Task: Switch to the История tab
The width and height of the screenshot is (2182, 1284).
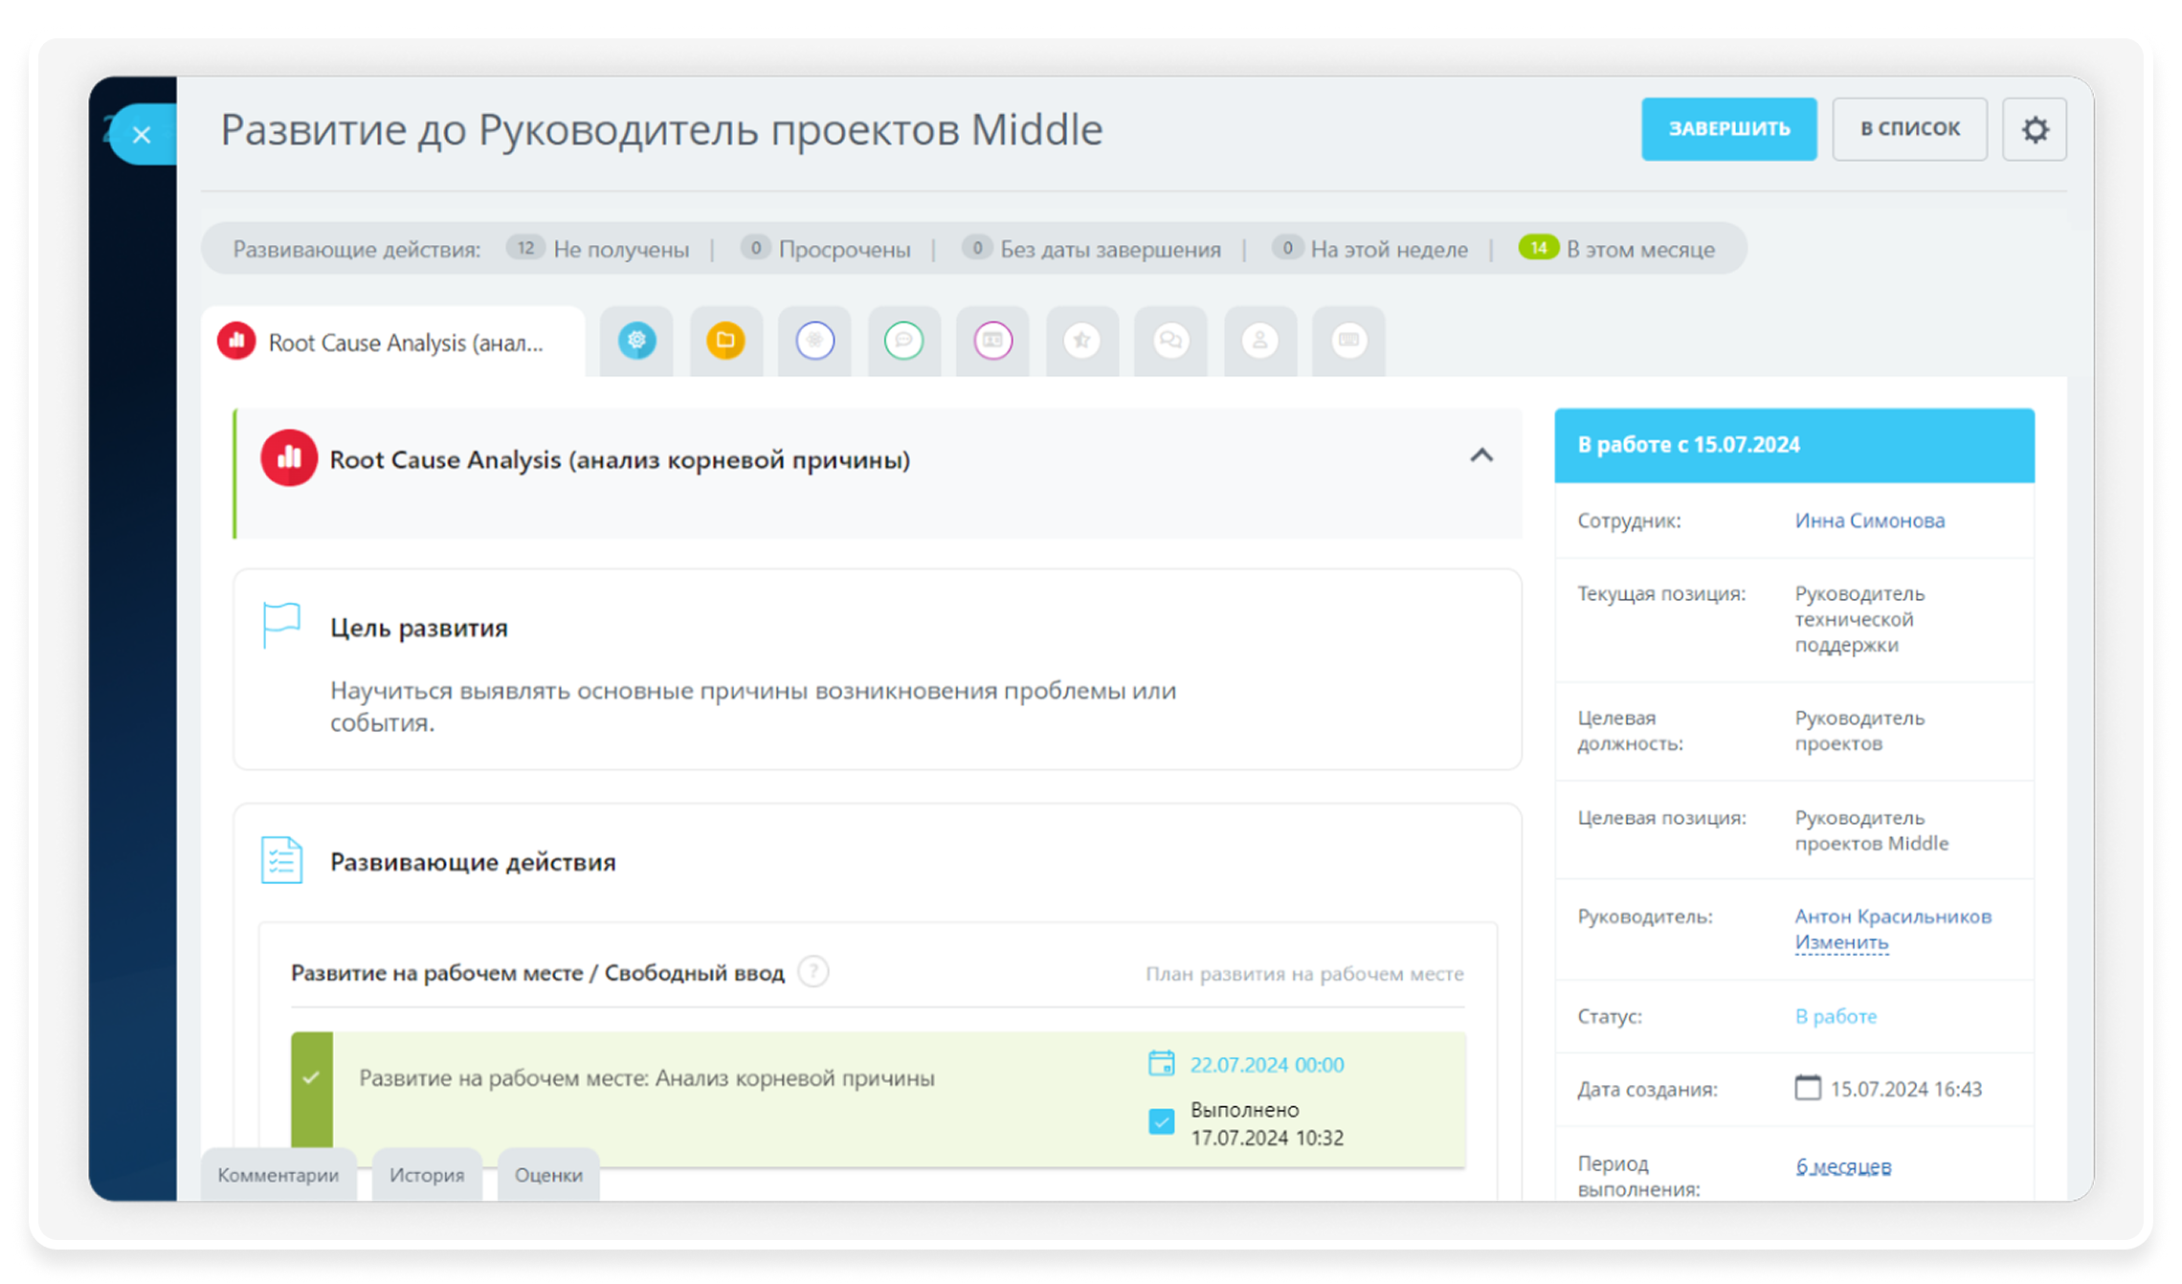Action: pyautogui.click(x=426, y=1175)
